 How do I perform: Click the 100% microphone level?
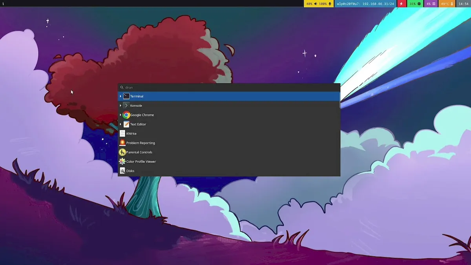click(323, 4)
